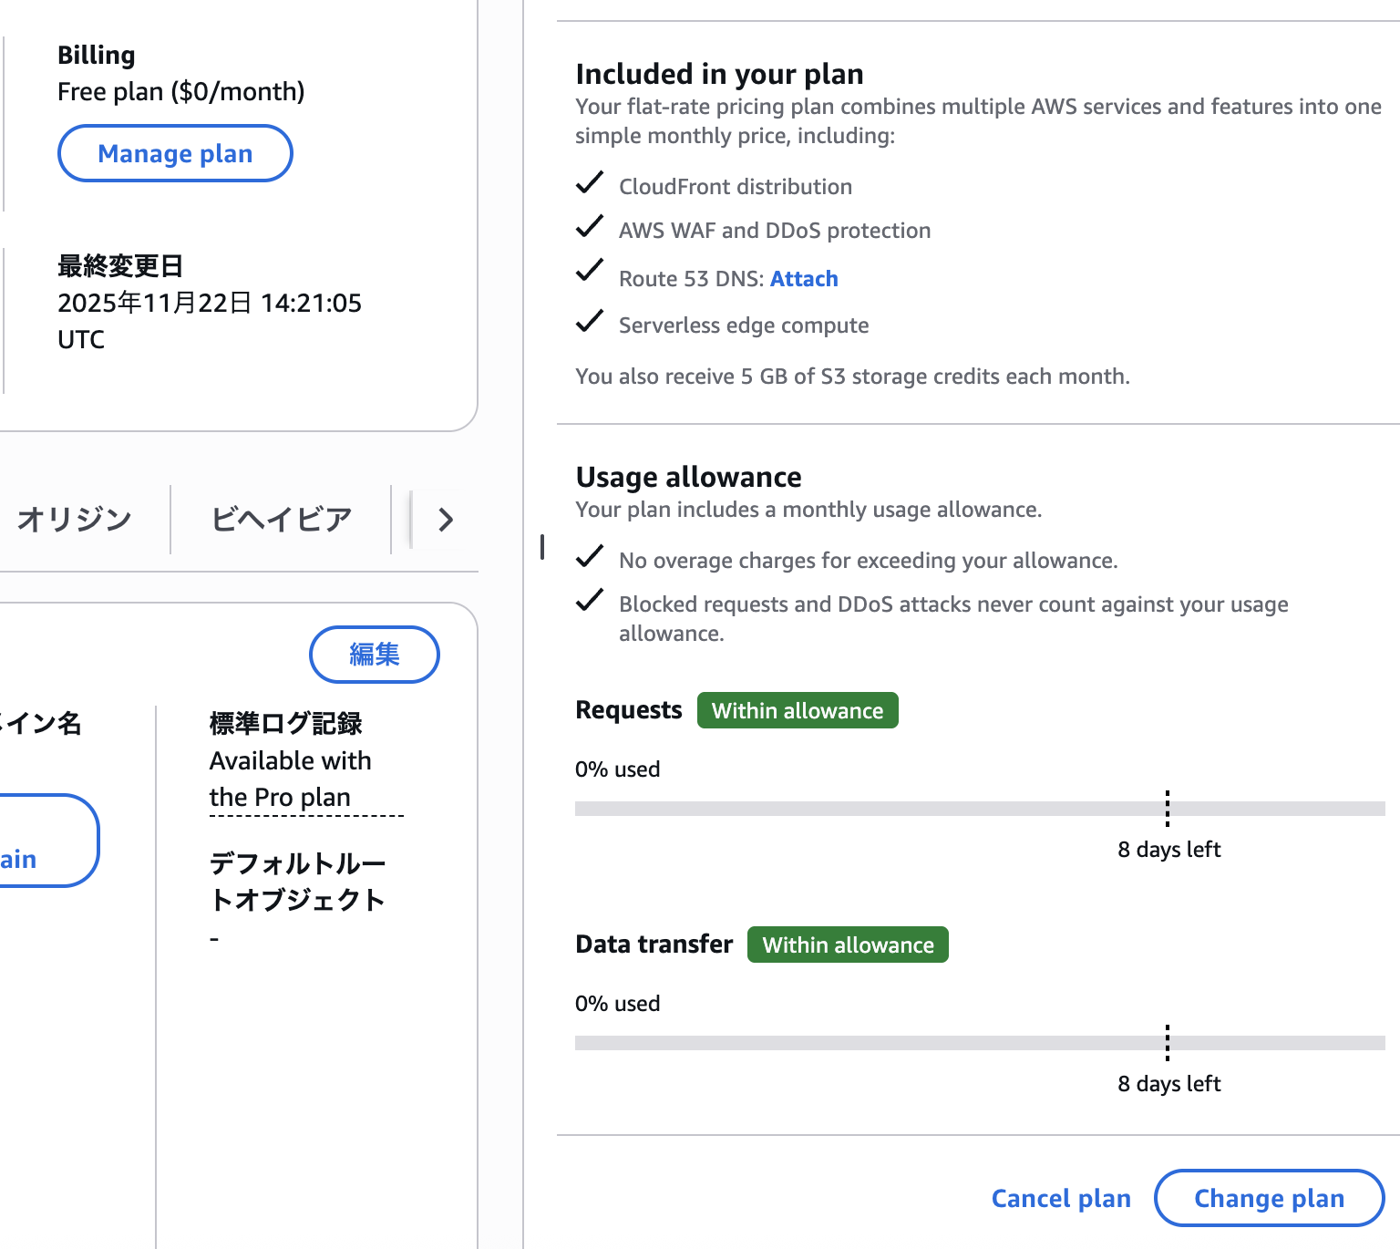Click the checkmark beside Serverless edge compute
The height and width of the screenshot is (1249, 1400).
(x=590, y=322)
